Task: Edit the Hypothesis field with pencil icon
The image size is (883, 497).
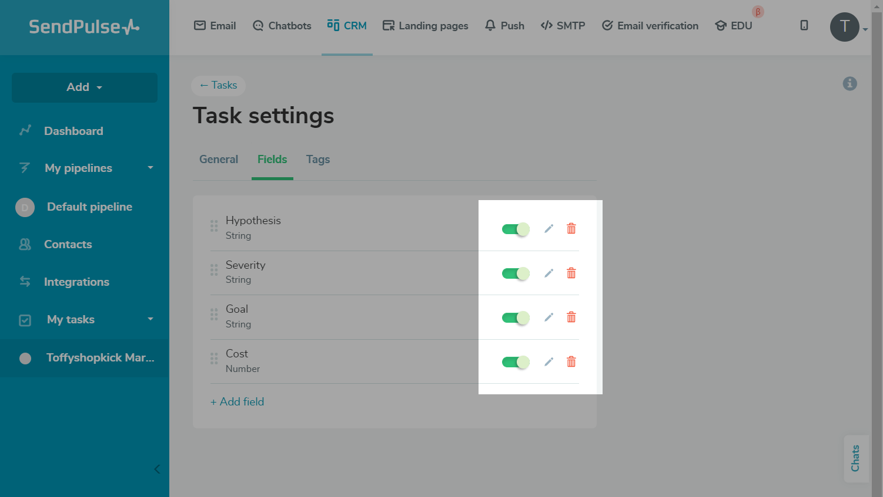Action: click(548, 229)
